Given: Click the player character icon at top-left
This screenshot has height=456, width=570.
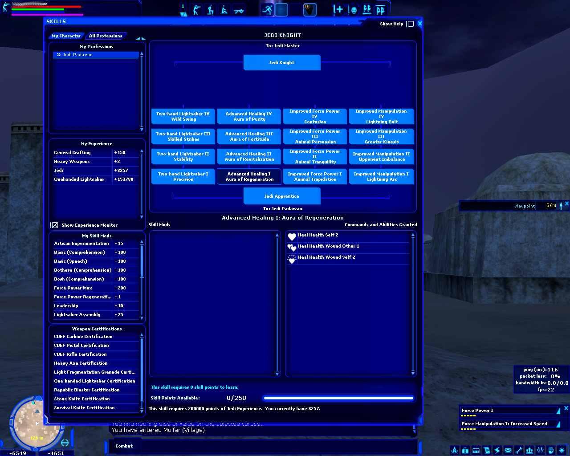Looking at the screenshot, I should 6,7.
